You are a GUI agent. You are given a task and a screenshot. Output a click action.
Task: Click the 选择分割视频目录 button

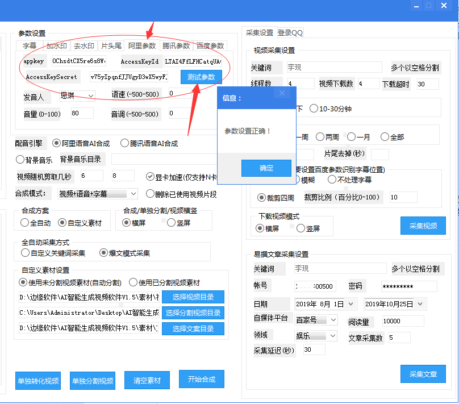(x=193, y=313)
